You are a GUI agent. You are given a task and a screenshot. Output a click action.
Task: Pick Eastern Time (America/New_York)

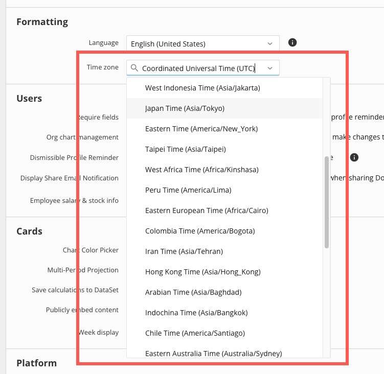[x=201, y=129]
